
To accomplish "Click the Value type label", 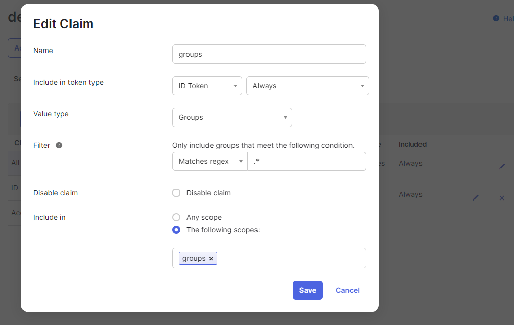I will pyautogui.click(x=51, y=114).
